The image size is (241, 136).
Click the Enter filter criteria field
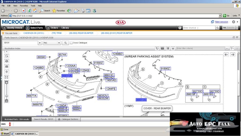tap(200, 48)
